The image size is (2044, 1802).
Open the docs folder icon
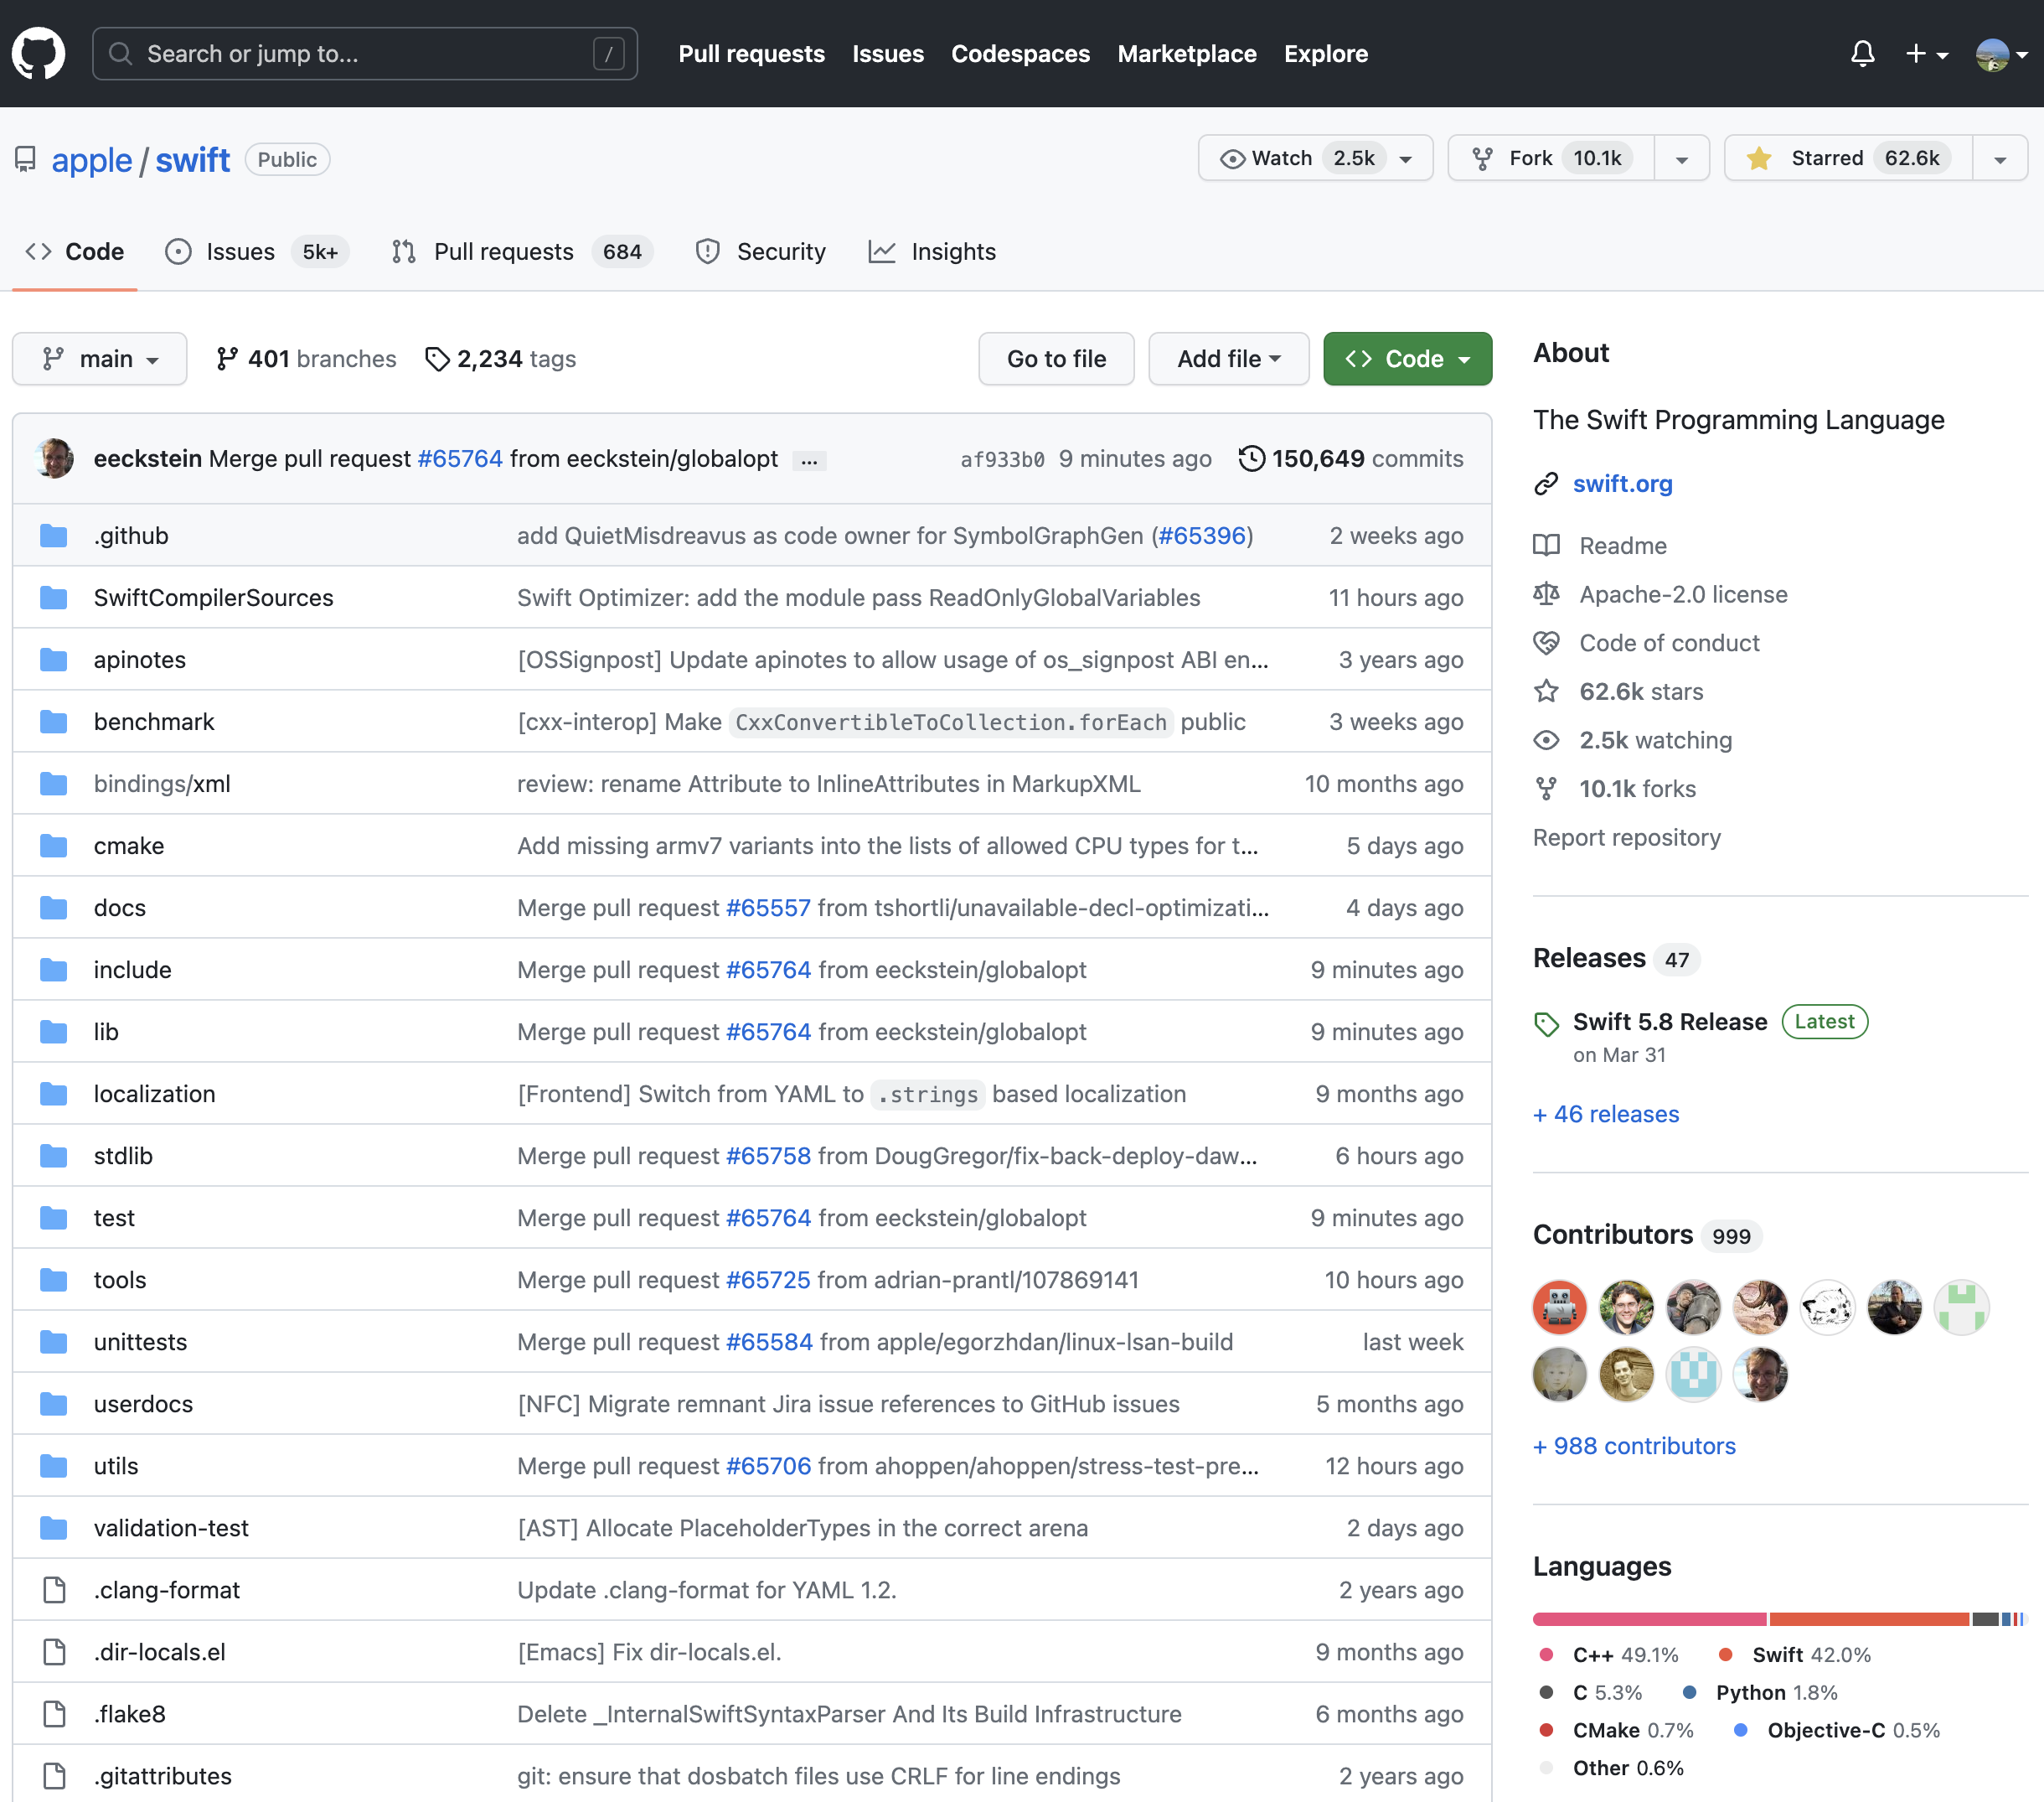(x=53, y=908)
